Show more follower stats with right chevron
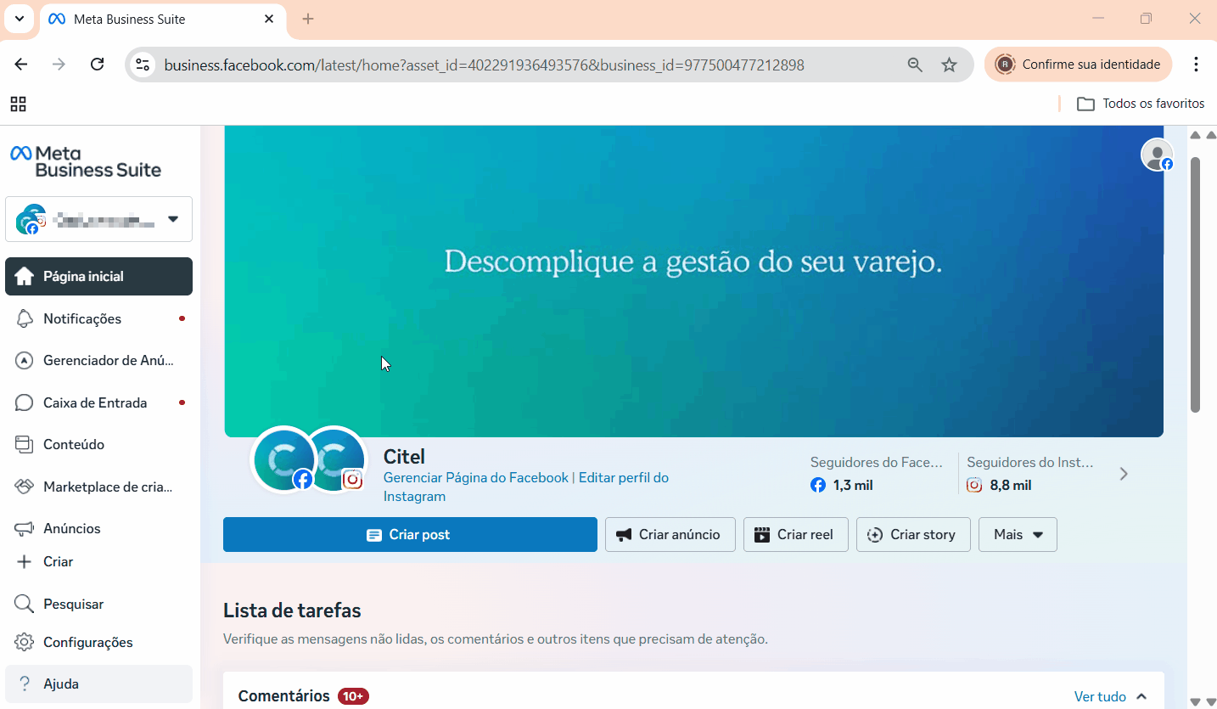 (1124, 474)
